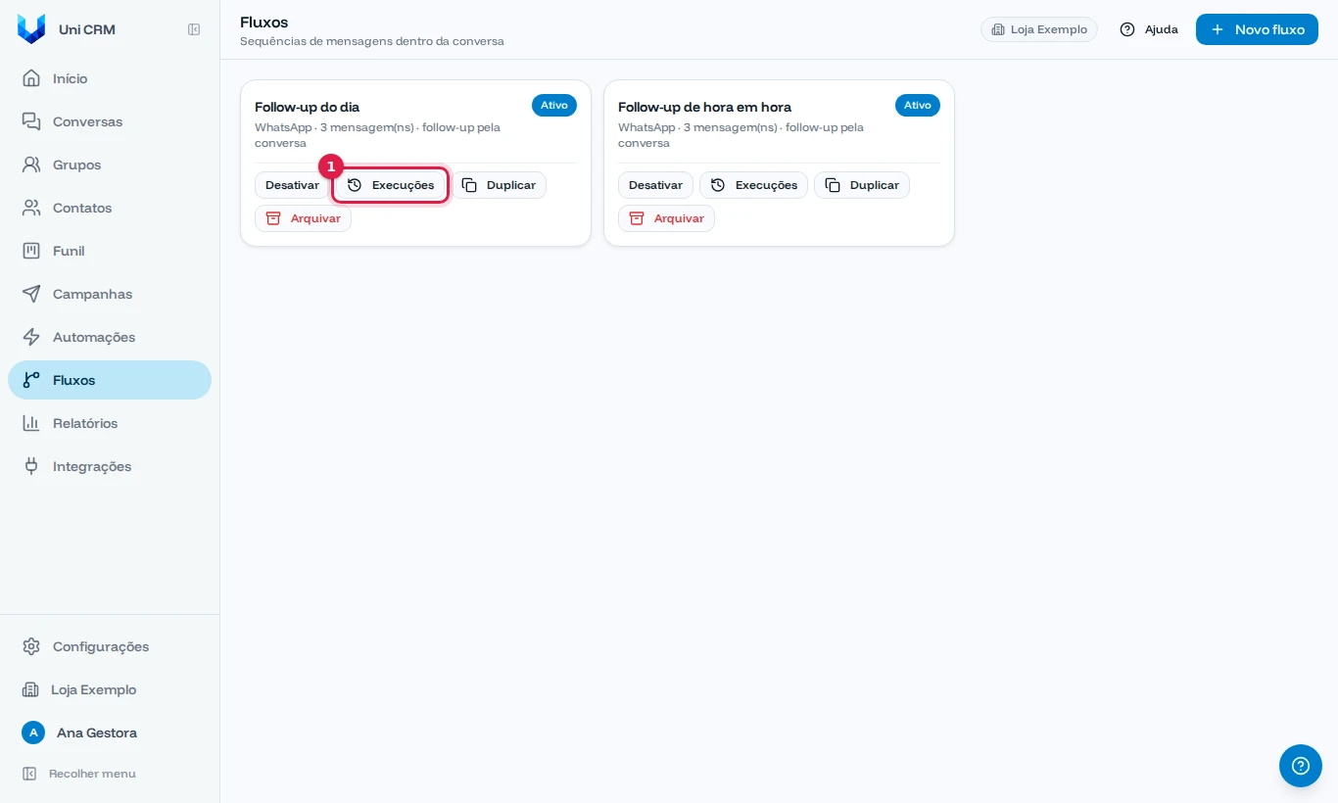This screenshot has width=1338, height=803.
Task: Click the Automações lightning icon
Action: click(x=31, y=337)
